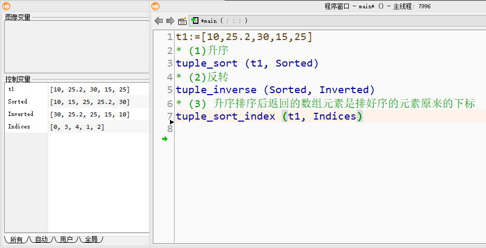Screen dimensions: 486x248
Task: Click the tuple_sort (t1, Sorted) line
Action: (247, 63)
